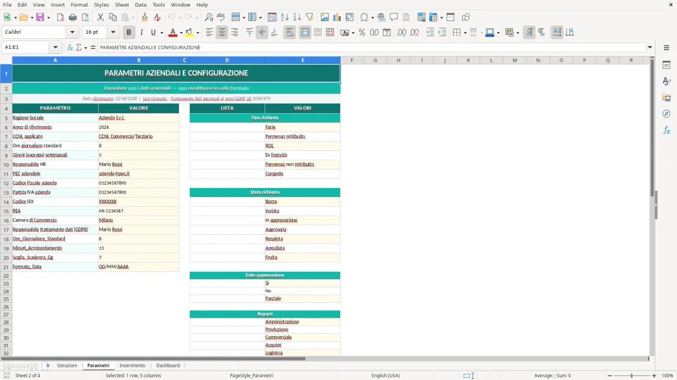Toggle Merge and Center Cells
This screenshot has height=380, width=677.
(305, 33)
